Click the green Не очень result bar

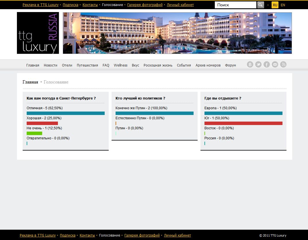tap(34, 133)
